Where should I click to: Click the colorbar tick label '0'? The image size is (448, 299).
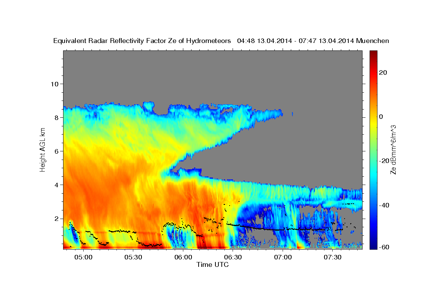[381, 117]
